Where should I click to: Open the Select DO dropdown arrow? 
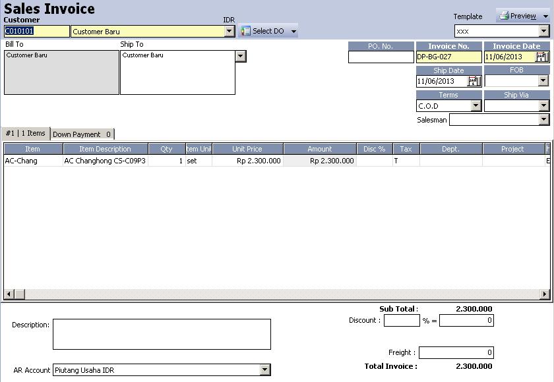pos(293,32)
